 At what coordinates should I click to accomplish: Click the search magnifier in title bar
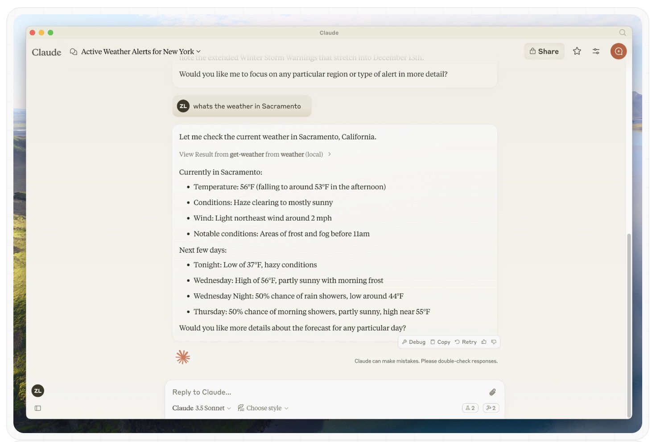(623, 33)
